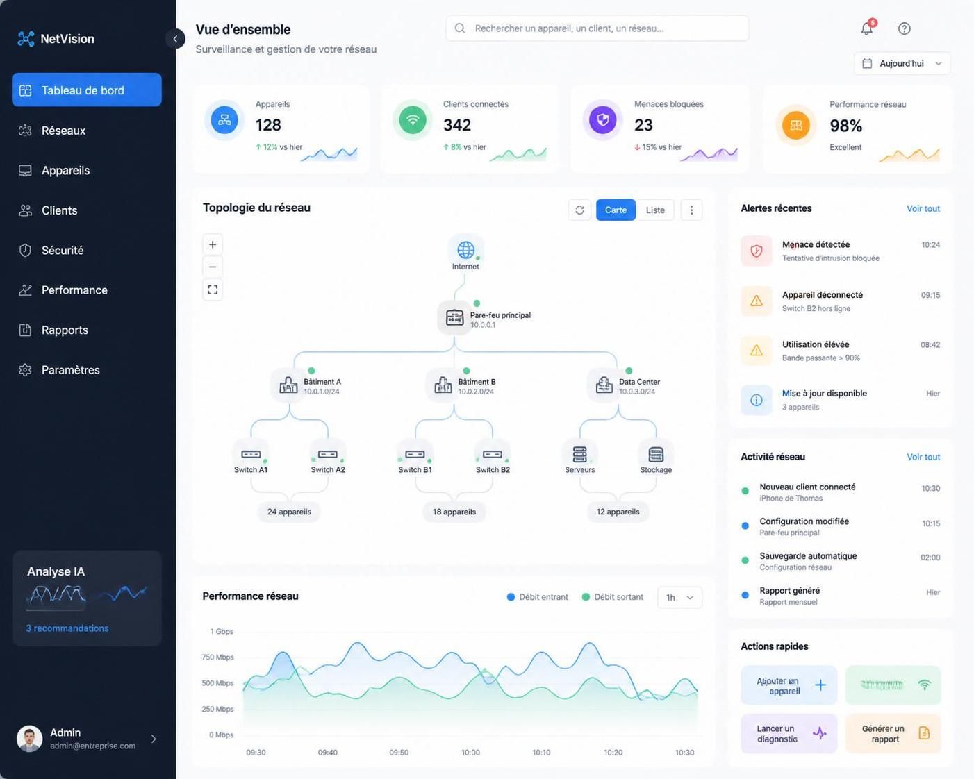Click the 24 appareils badge
974x779 pixels.
[x=289, y=512]
